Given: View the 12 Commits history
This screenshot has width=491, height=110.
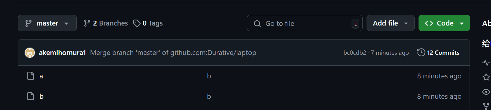Looking at the screenshot, I should tap(438, 53).
